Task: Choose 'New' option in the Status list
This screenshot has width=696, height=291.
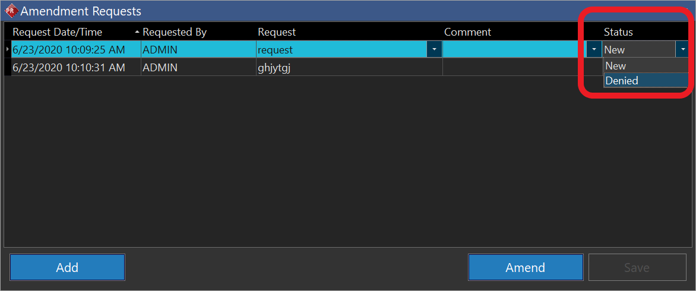Action: point(616,66)
